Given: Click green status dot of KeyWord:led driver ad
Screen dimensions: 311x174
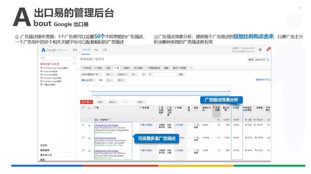Looking at the screenshot, I should coord(89,138).
